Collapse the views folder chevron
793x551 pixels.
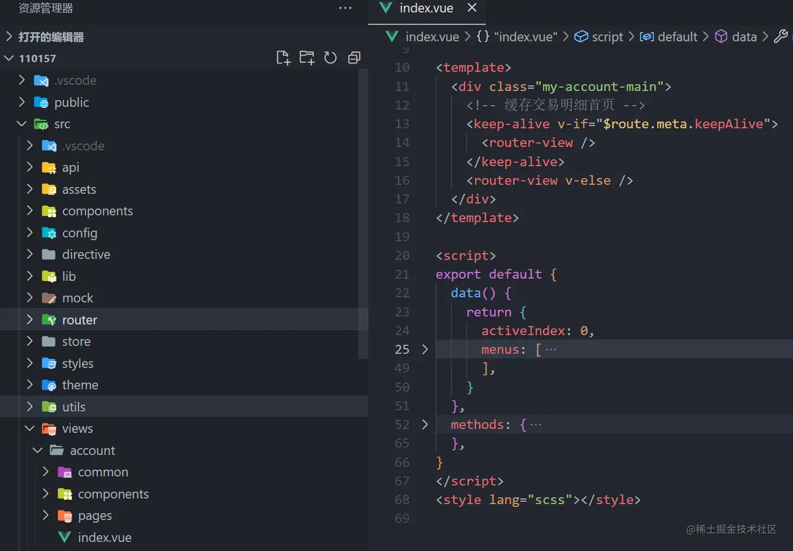point(29,428)
